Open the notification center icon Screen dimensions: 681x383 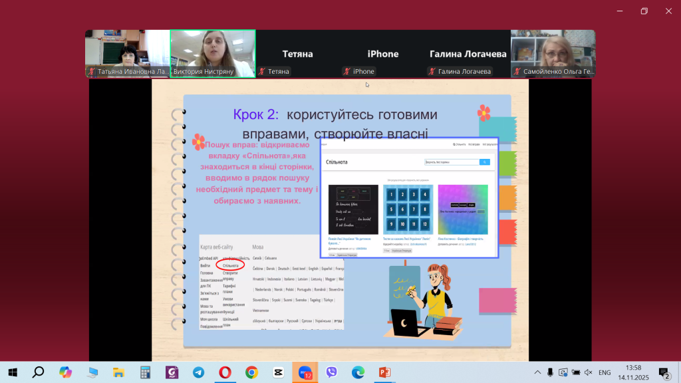[663, 372]
